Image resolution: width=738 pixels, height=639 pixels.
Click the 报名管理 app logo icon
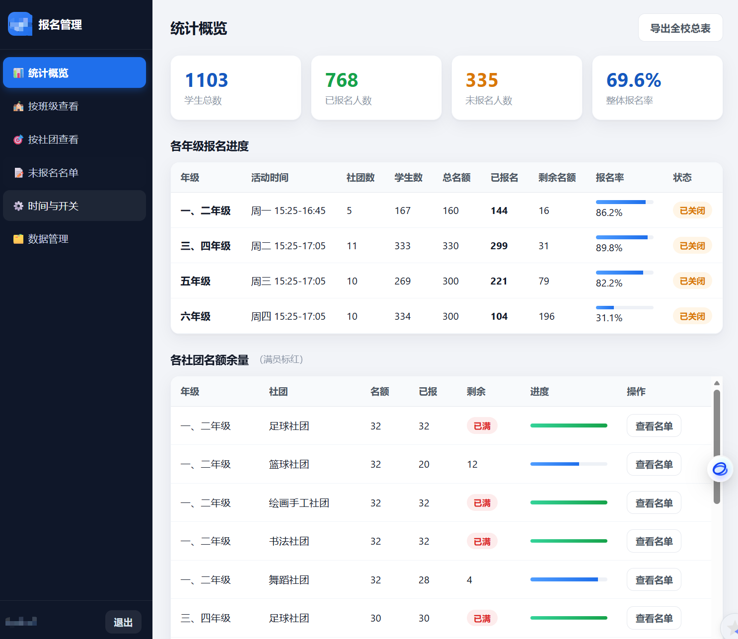20,24
